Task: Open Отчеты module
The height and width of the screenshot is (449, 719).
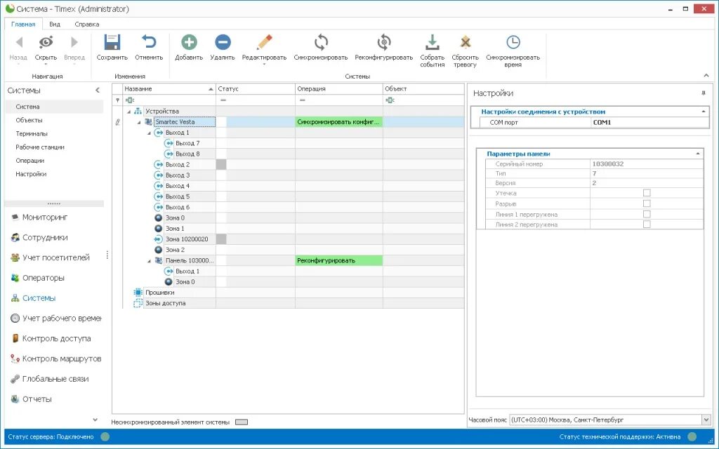Action: [37, 398]
